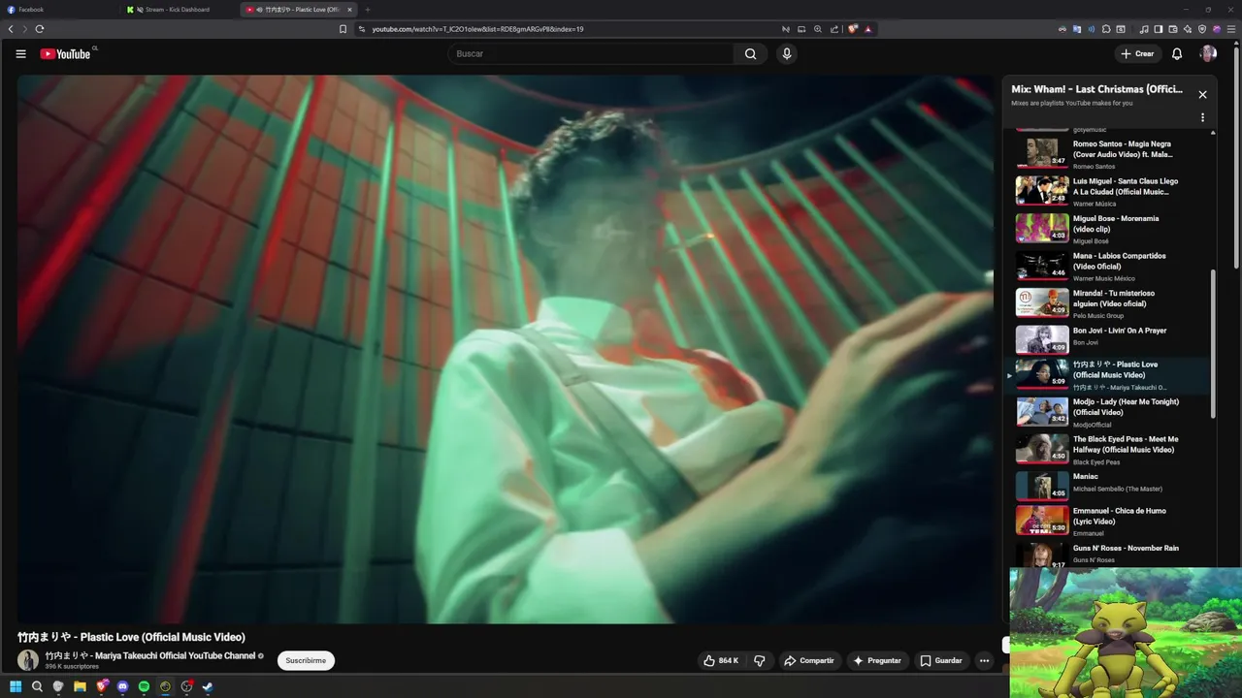Open Steam from the taskbar
This screenshot has width=1242, height=698.
click(x=208, y=686)
